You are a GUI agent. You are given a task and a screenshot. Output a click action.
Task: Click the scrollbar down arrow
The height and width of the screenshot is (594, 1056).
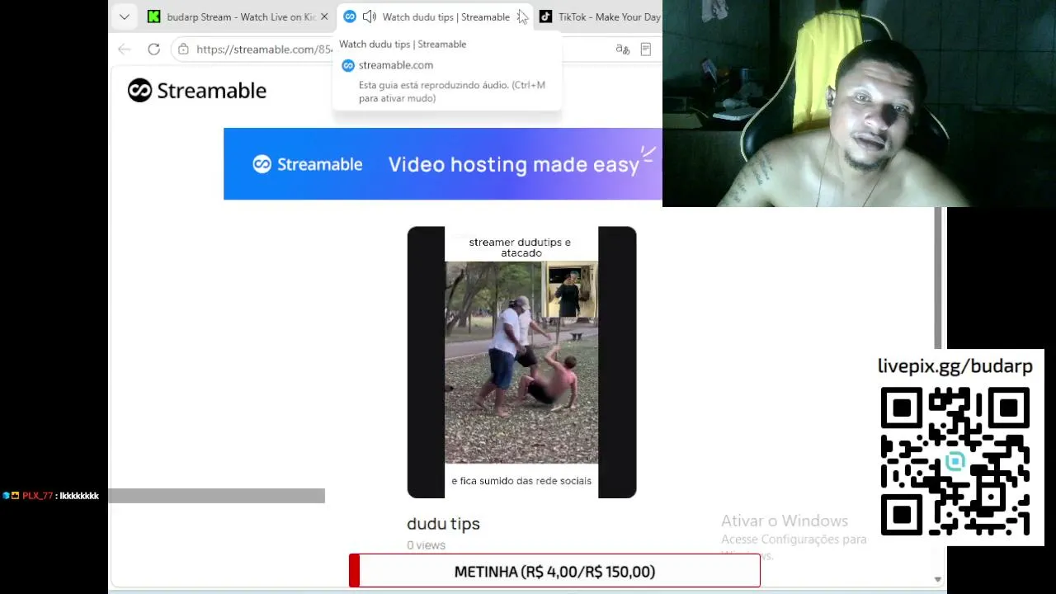tap(937, 579)
